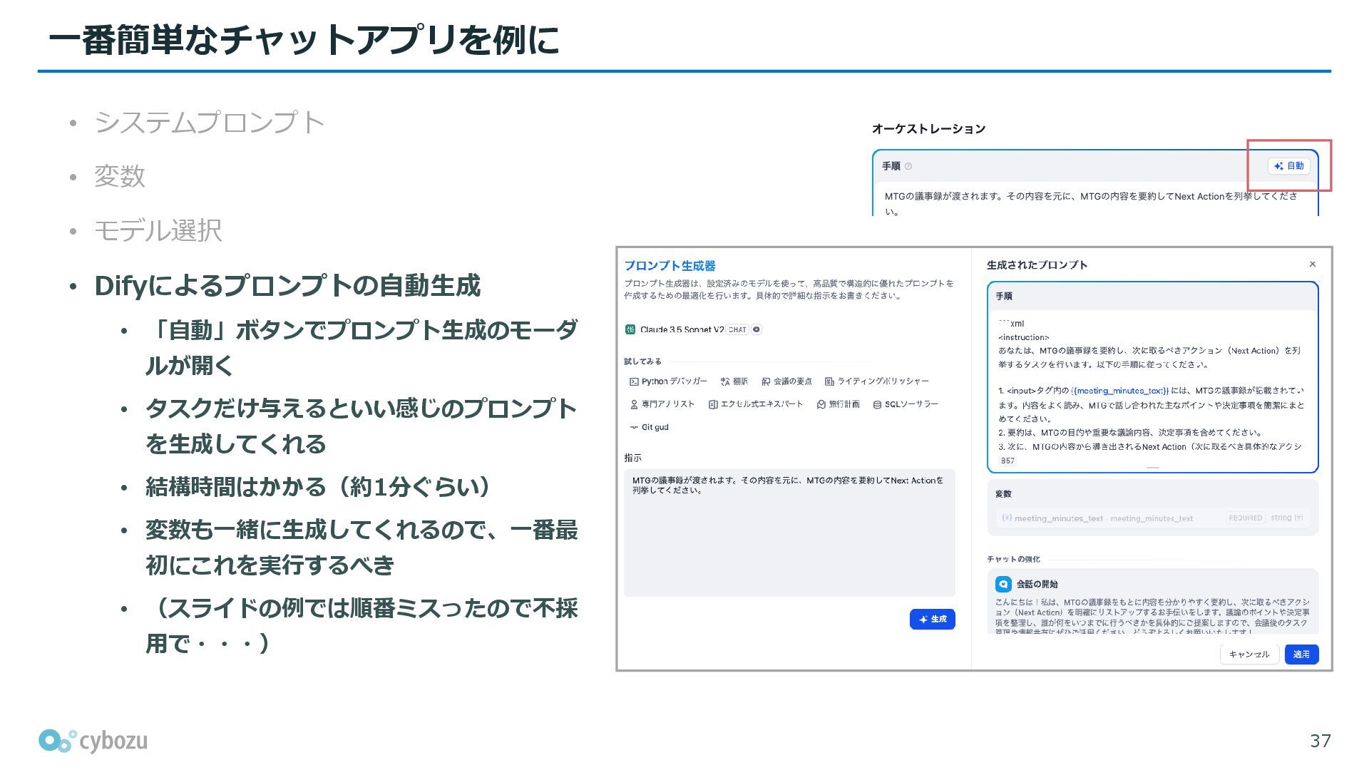Click the resize handle under generated prompt
Image resolution: width=1369 pixels, height=770 pixels.
pos(1153,468)
